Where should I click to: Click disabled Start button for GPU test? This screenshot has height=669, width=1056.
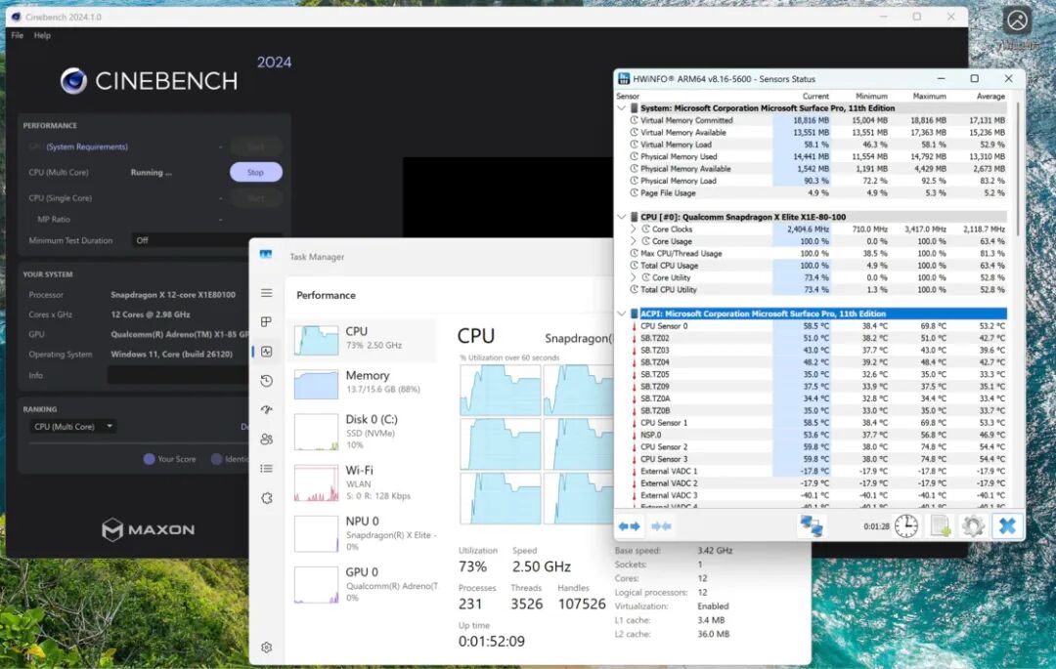256,146
